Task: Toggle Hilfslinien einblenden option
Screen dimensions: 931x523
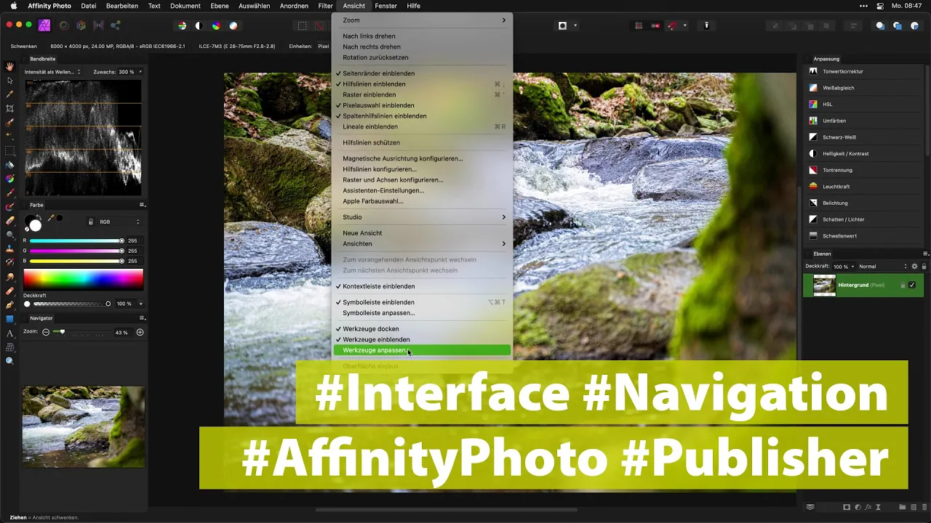Action: [x=422, y=84]
